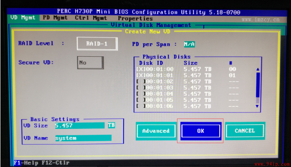This screenshot has height=167, width=291.
Task: Click F1-Help in the bottom bar
Action: 26,163
